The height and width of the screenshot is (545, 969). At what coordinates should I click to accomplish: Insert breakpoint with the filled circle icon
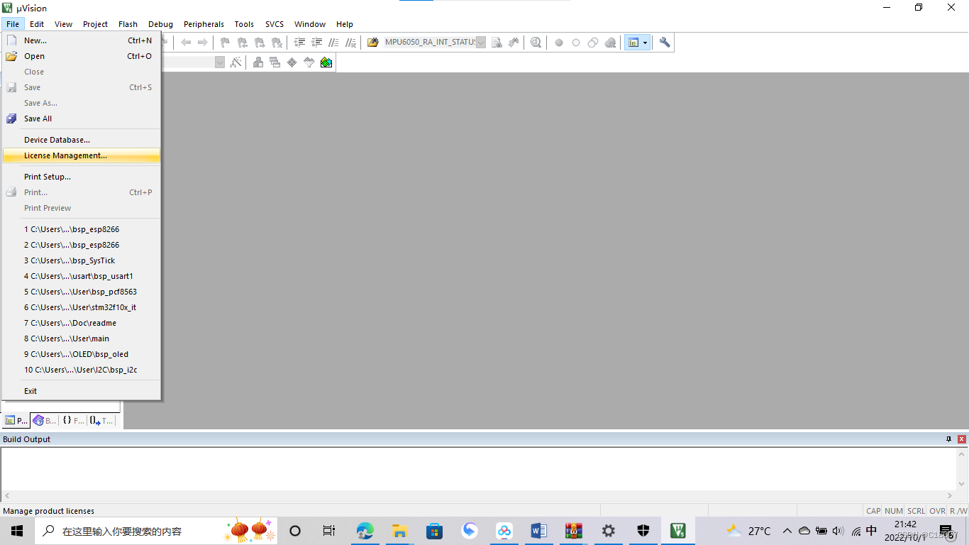point(559,43)
